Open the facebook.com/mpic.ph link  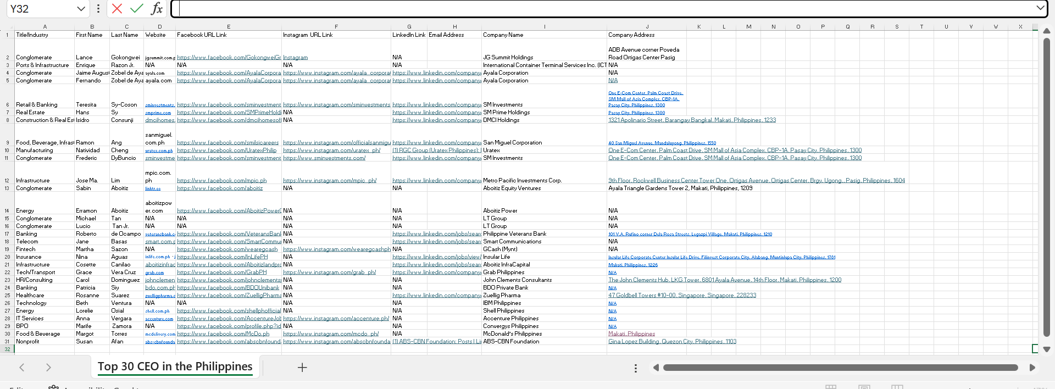(221, 180)
